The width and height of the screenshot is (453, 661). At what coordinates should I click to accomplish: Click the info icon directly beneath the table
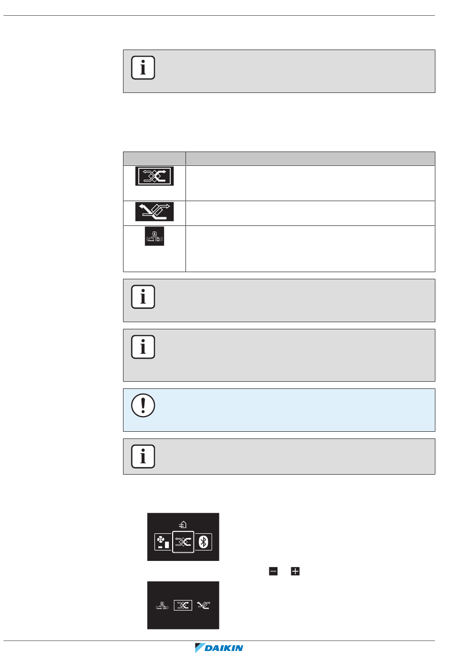click(143, 297)
